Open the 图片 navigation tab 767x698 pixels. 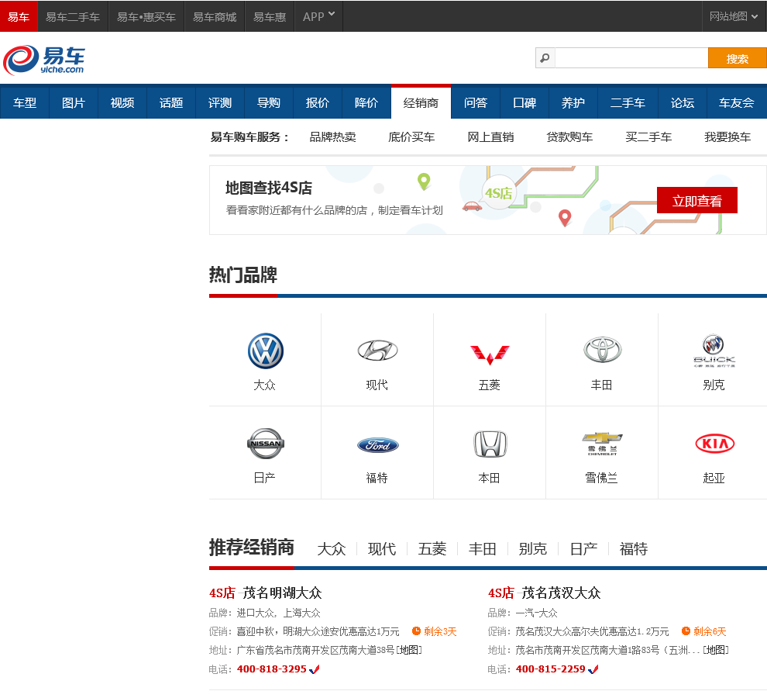[x=74, y=103]
